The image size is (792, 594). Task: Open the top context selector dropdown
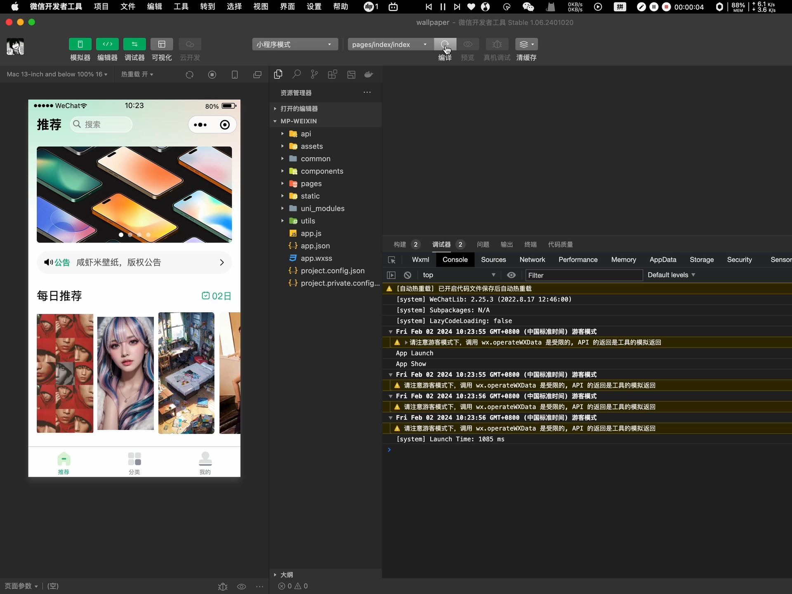[x=459, y=275]
